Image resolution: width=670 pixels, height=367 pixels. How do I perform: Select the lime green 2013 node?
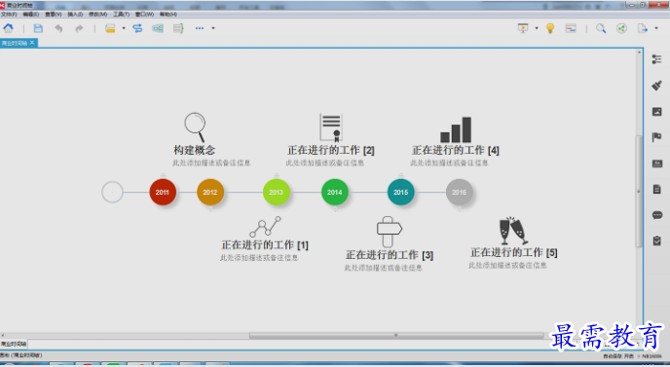pos(276,192)
